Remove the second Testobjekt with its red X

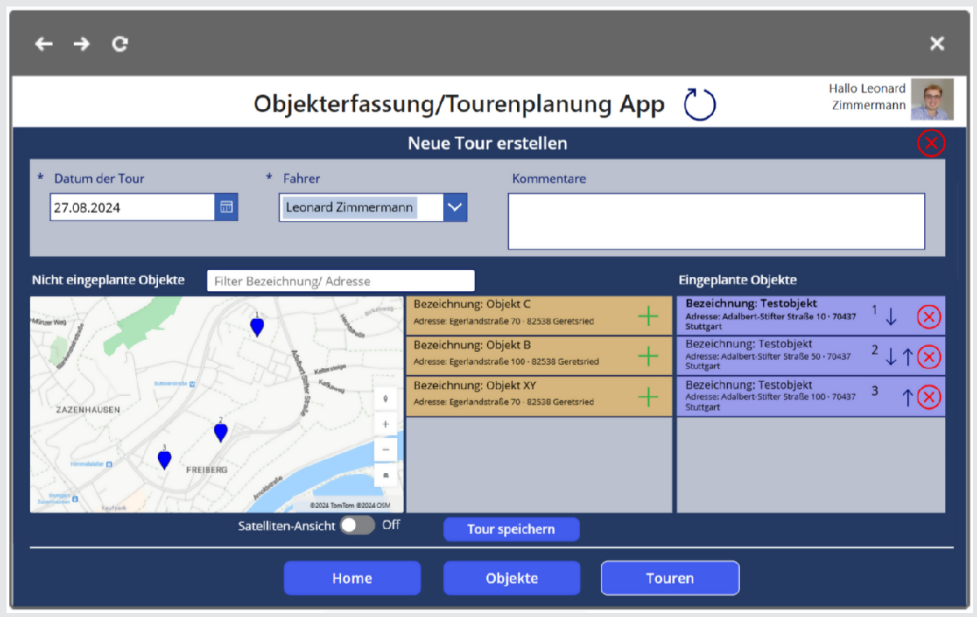click(x=929, y=356)
